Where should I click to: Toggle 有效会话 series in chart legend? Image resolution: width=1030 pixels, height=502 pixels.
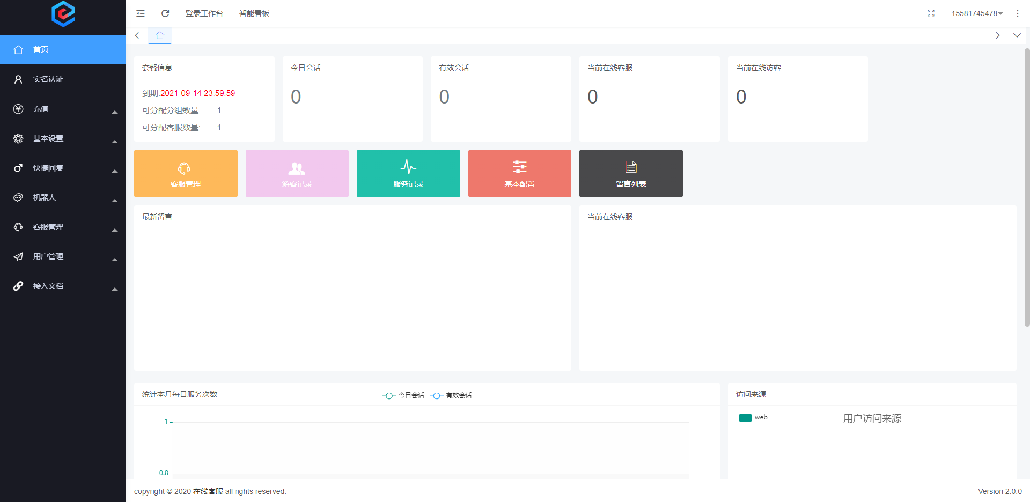coord(451,395)
